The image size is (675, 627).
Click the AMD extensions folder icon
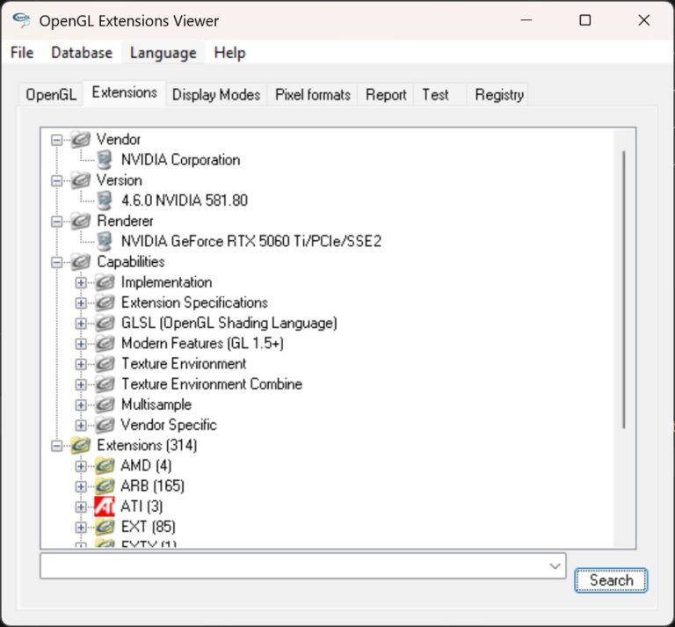point(105,465)
